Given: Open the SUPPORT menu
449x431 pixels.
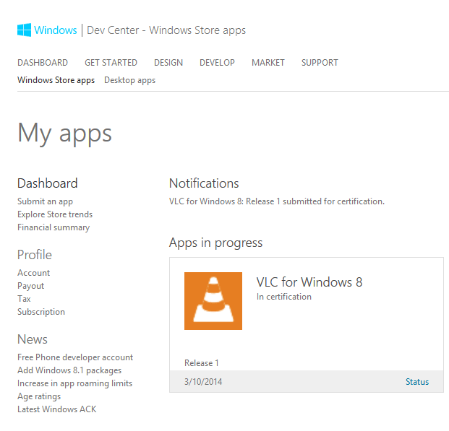Looking at the screenshot, I should [320, 63].
